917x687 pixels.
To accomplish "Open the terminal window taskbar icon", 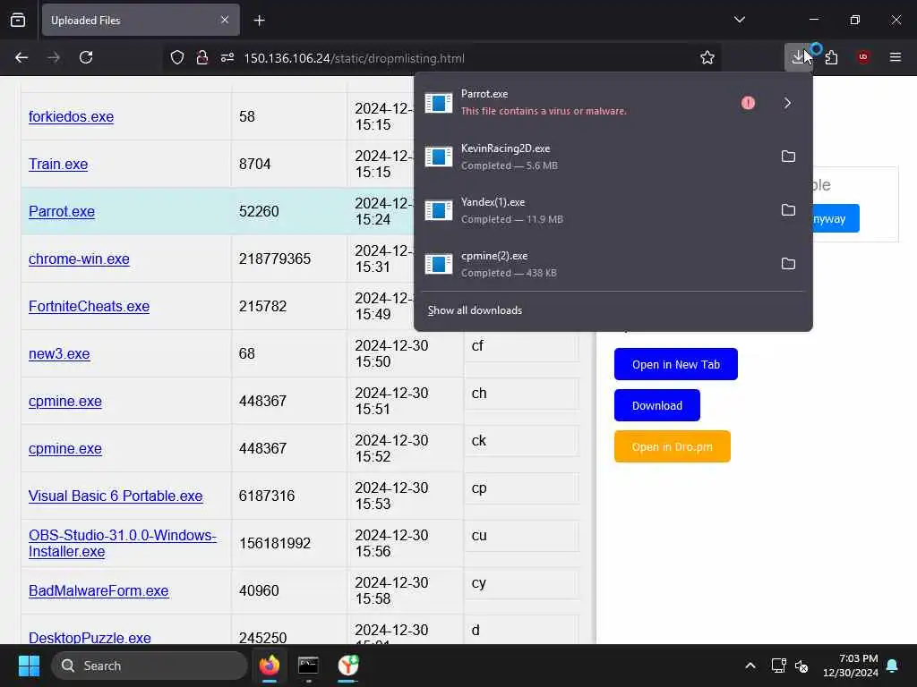I will coord(308,666).
